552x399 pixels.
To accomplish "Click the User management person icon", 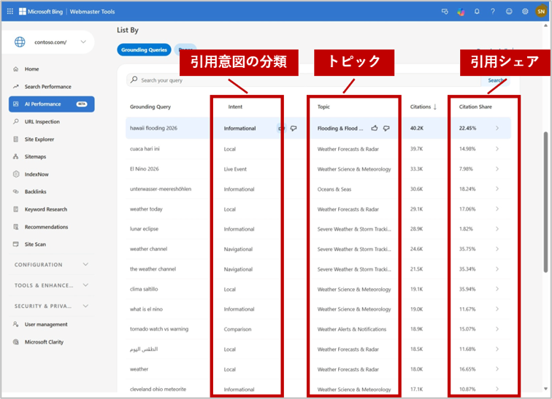I will point(16,324).
